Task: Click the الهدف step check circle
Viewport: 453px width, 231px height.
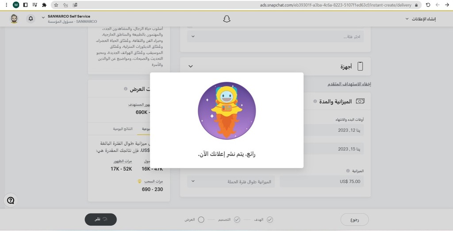Action: [x=269, y=220]
